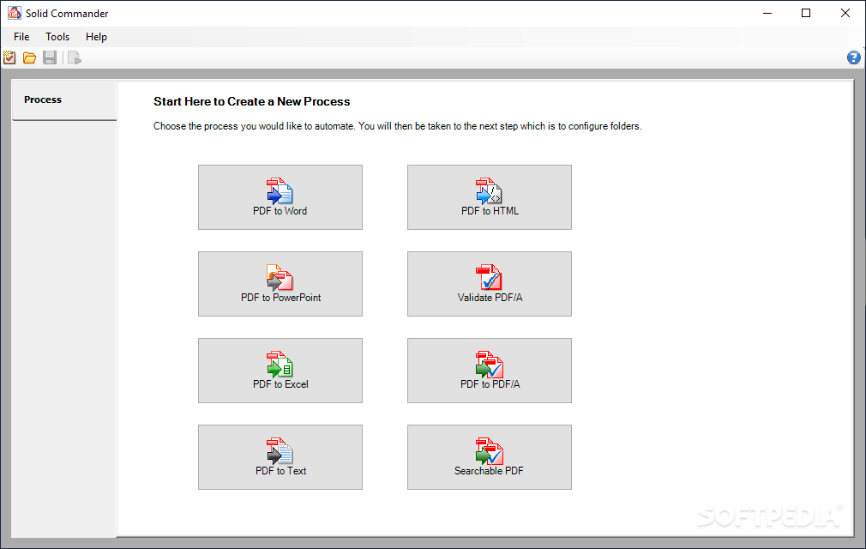The height and width of the screenshot is (549, 866).
Task: Start the Validate PDF/A process
Action: tap(490, 284)
